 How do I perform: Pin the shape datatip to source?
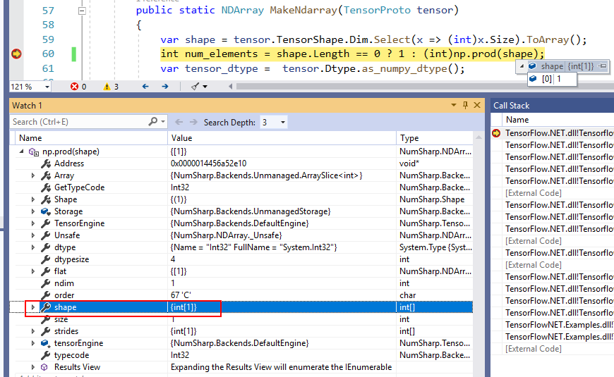(x=603, y=66)
